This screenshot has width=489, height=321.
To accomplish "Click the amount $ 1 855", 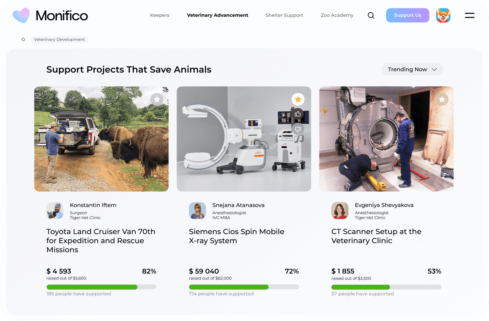I will pyautogui.click(x=343, y=271).
